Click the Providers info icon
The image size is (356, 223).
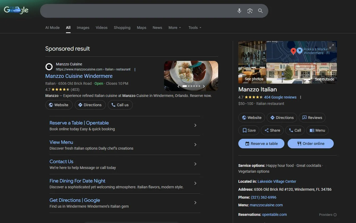[335, 215]
